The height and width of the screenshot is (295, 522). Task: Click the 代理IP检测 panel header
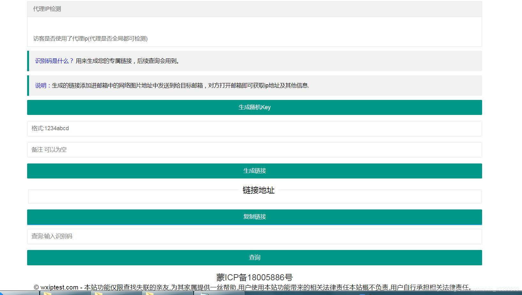[x=47, y=9]
